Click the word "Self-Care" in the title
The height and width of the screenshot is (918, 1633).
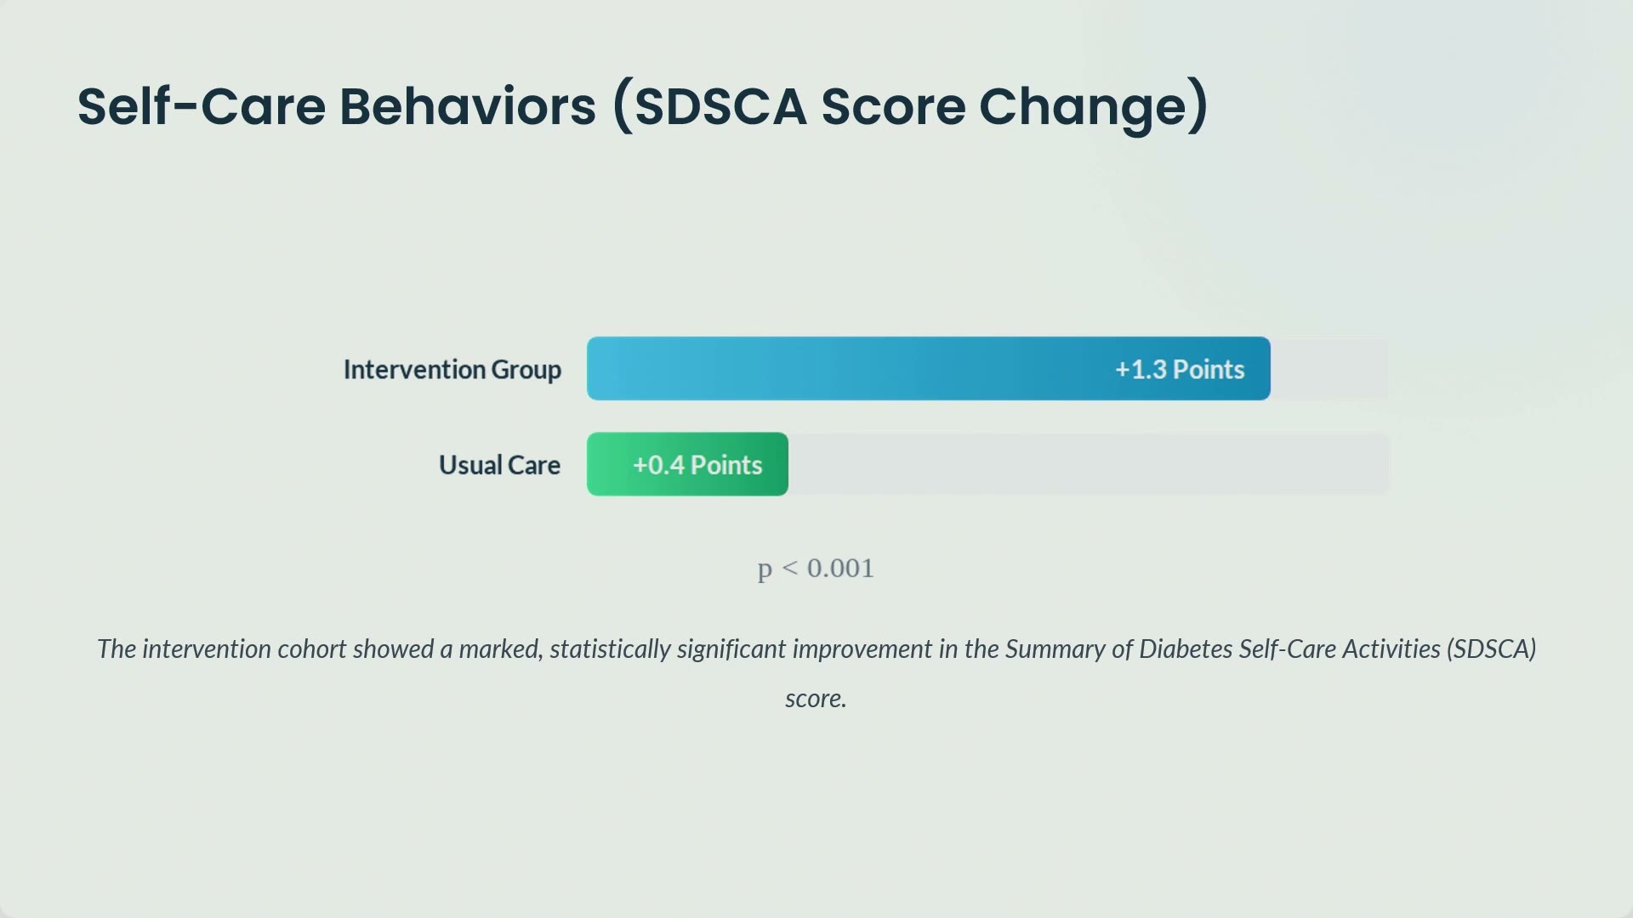(202, 106)
